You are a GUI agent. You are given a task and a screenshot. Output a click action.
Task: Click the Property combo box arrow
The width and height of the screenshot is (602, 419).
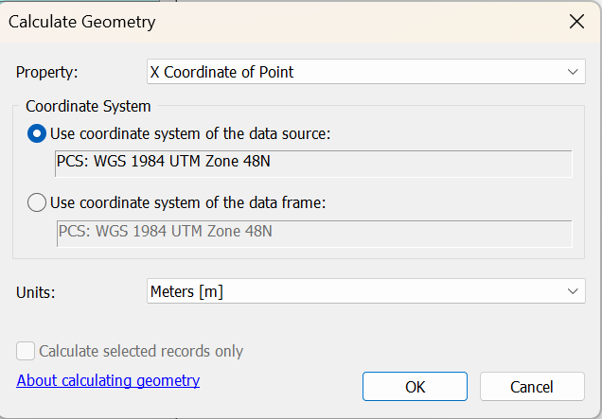pyautogui.click(x=572, y=72)
